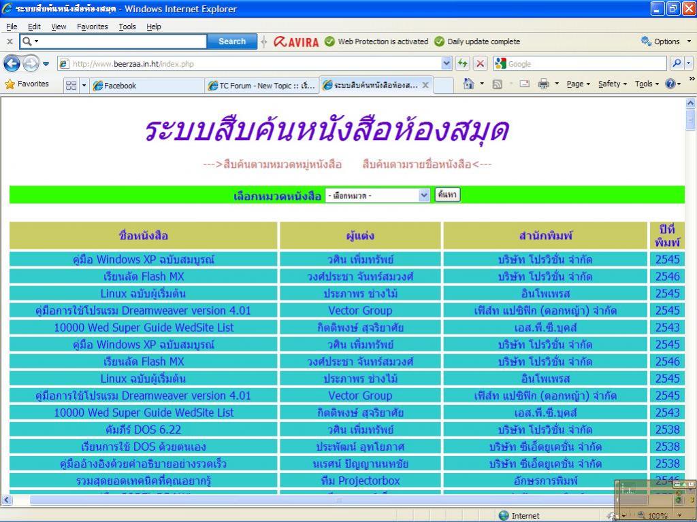697x522 pixels.
Task: Close the active library search tab
Action: pyautogui.click(x=425, y=85)
